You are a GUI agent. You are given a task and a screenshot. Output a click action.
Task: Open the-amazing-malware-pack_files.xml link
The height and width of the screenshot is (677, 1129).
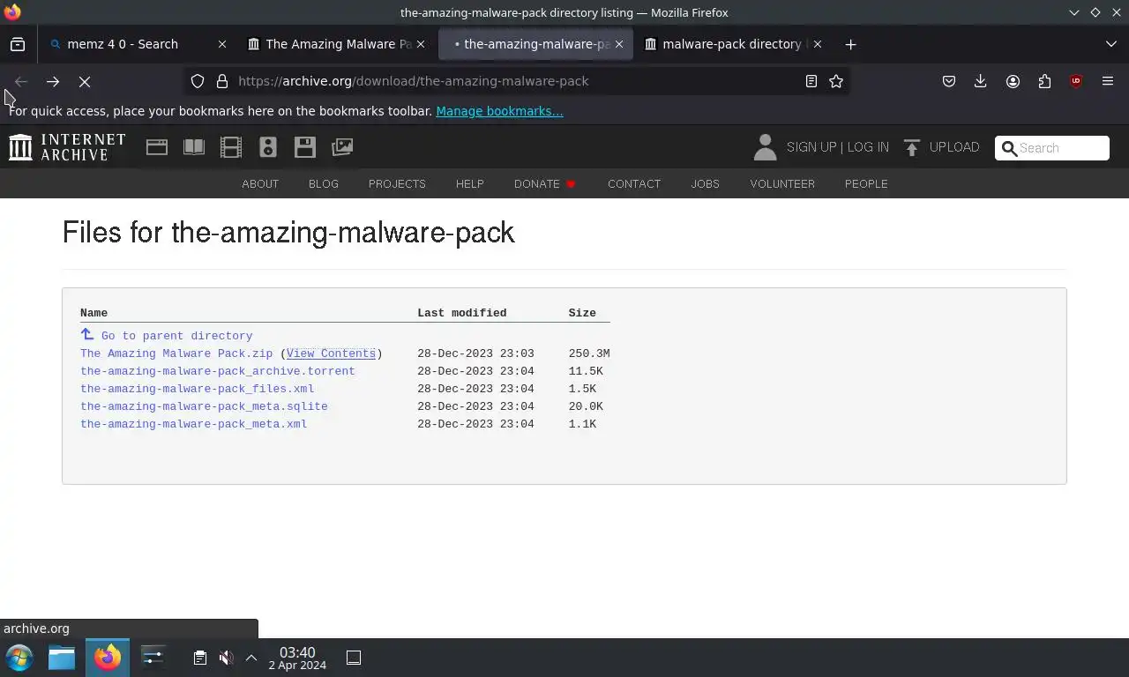click(x=198, y=389)
